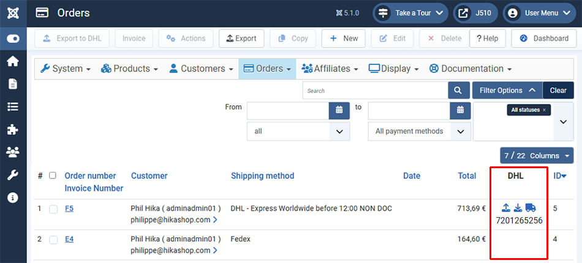
Task: Focus the Search input field
Action: coord(376,91)
